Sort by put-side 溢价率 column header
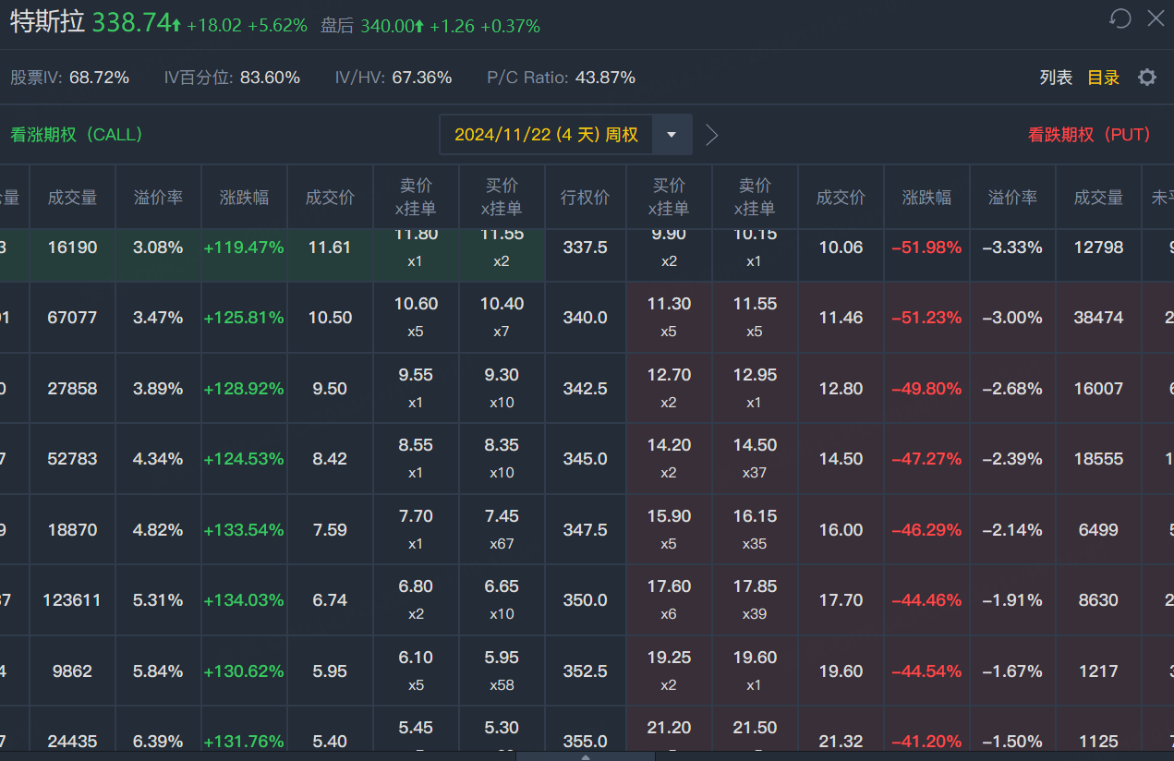1174x761 pixels. click(1012, 197)
